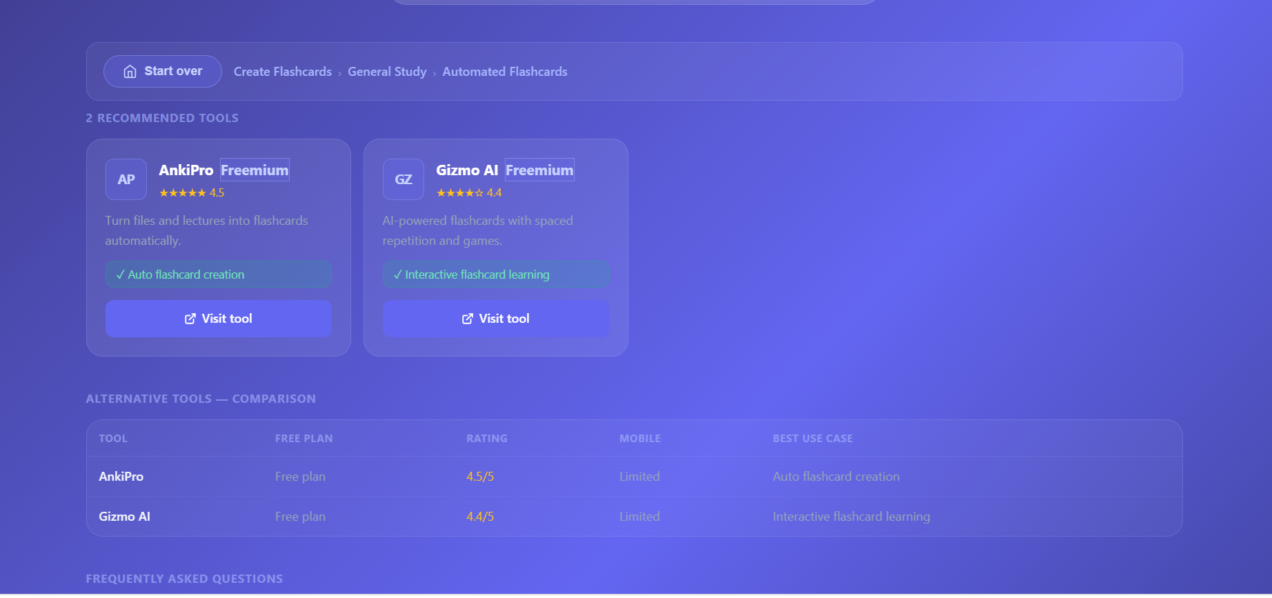Click the GZ logo tile for Gizmo AI
This screenshot has height=598, width=1272.
pos(404,179)
